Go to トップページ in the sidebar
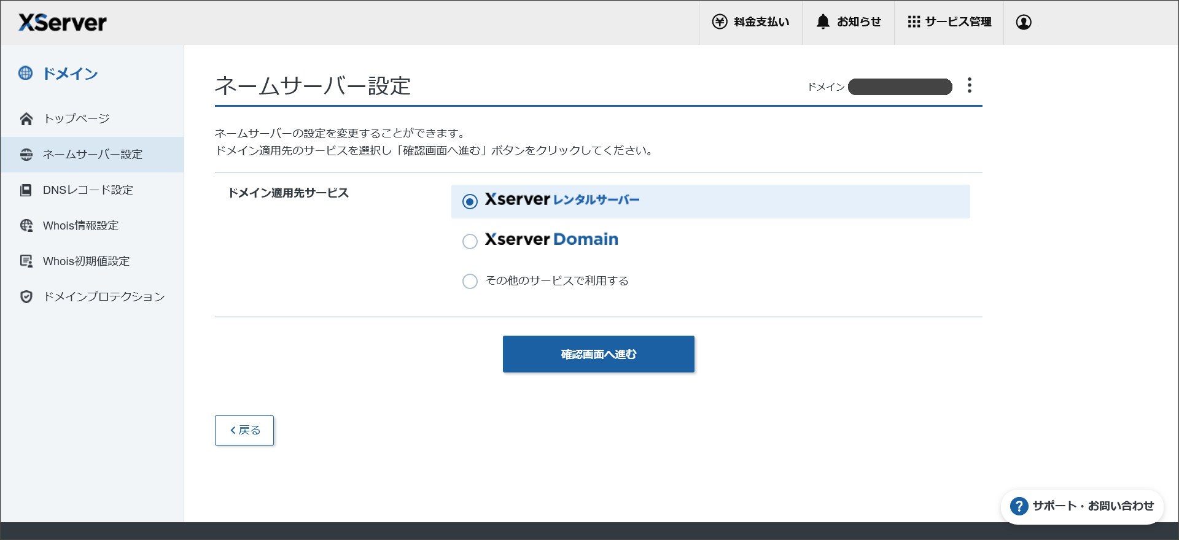The image size is (1179, 540). (x=92, y=119)
